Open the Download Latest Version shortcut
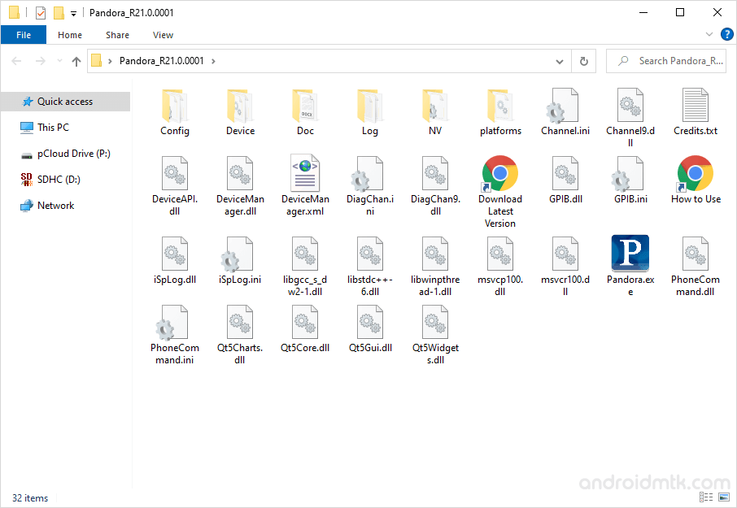 tap(500, 173)
